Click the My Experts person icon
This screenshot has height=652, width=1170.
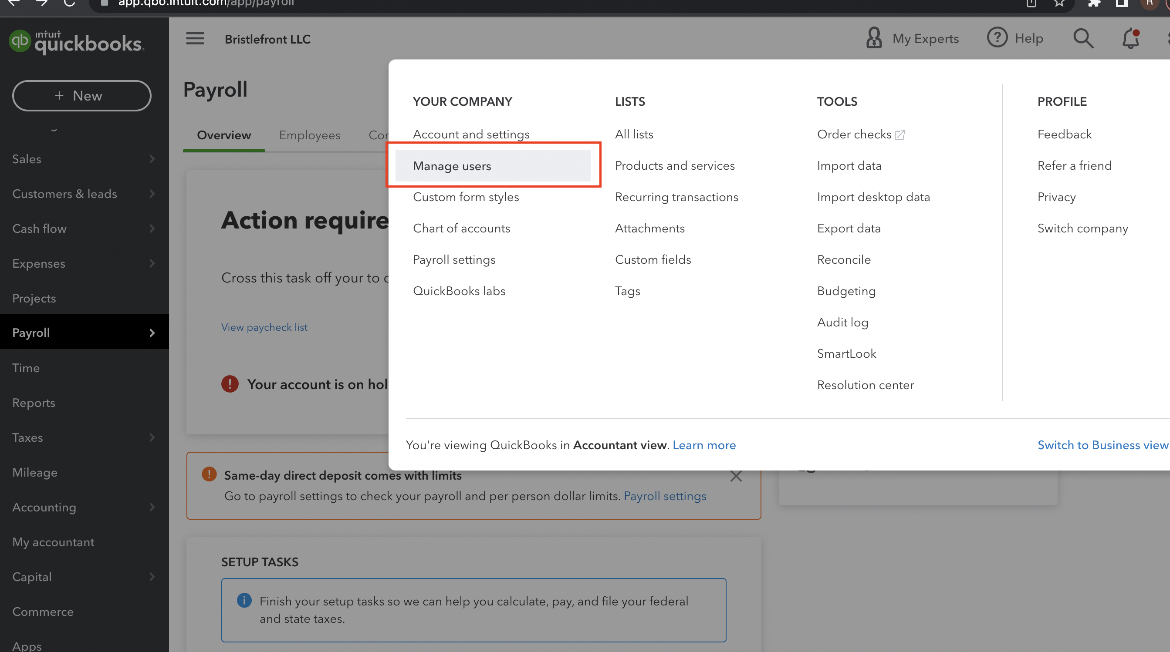point(873,38)
